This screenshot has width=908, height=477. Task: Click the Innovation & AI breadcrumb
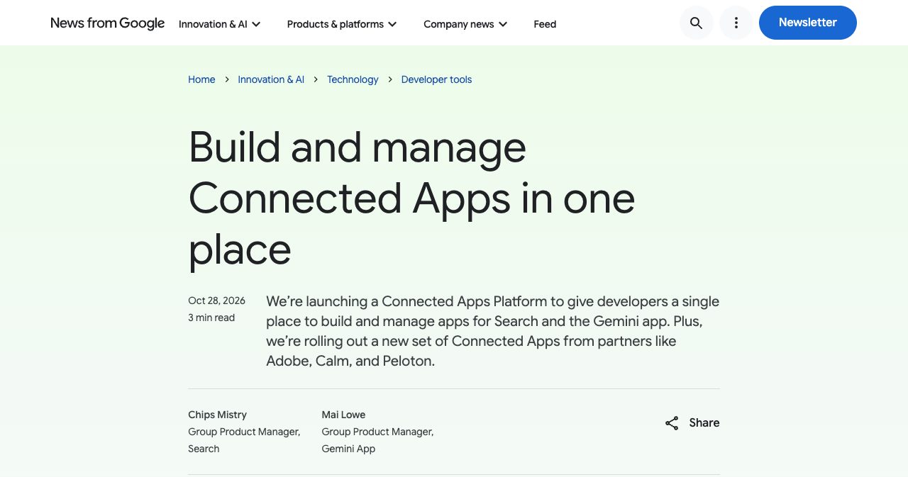tap(271, 79)
